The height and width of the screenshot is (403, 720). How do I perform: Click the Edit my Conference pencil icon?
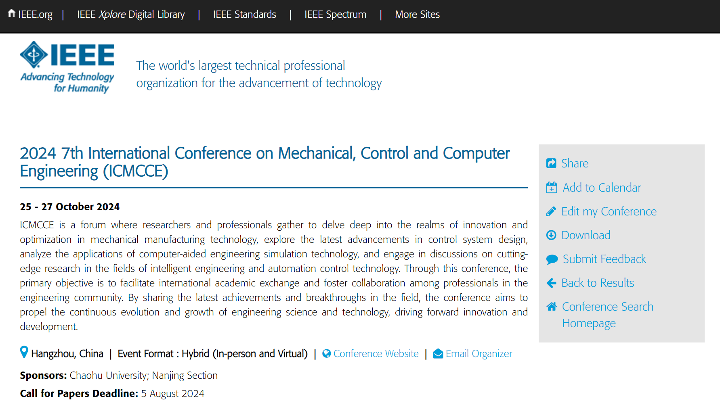point(551,211)
